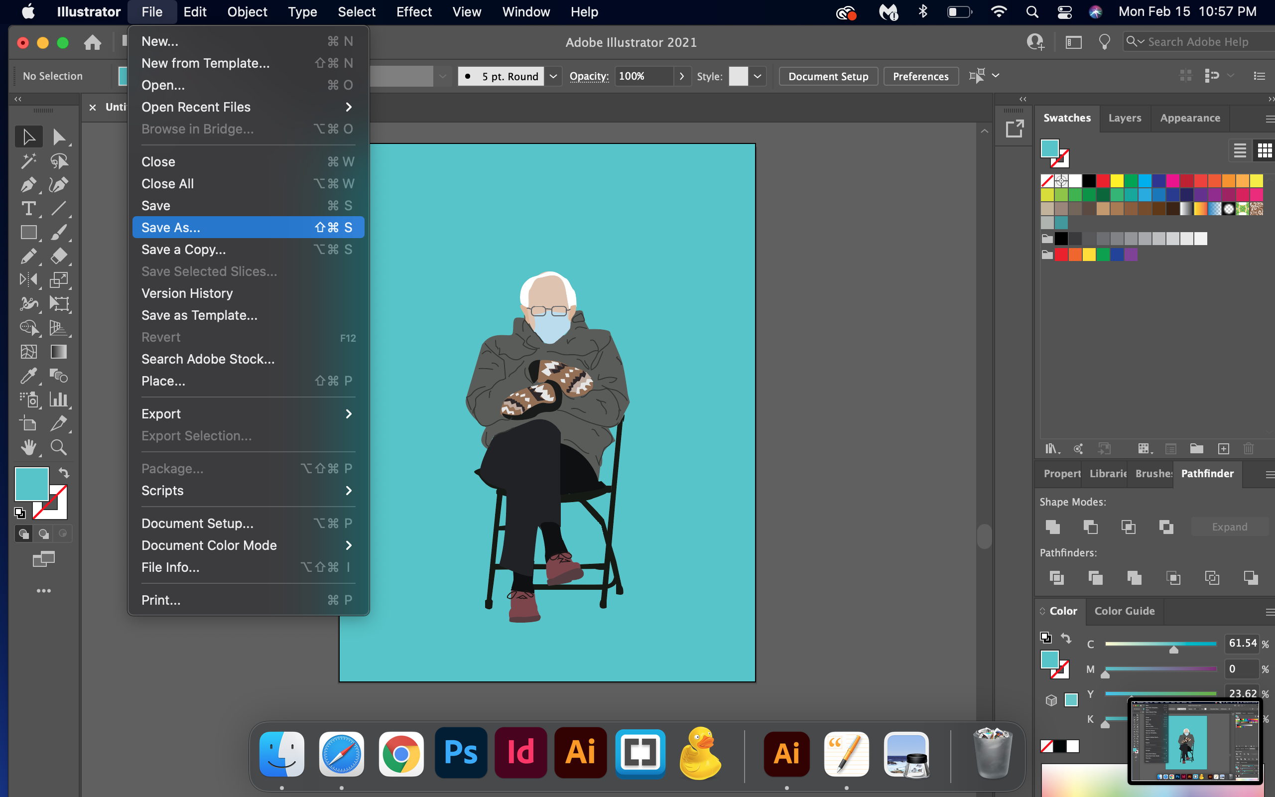
Task: Select the Column Graph tool
Action: click(x=59, y=399)
